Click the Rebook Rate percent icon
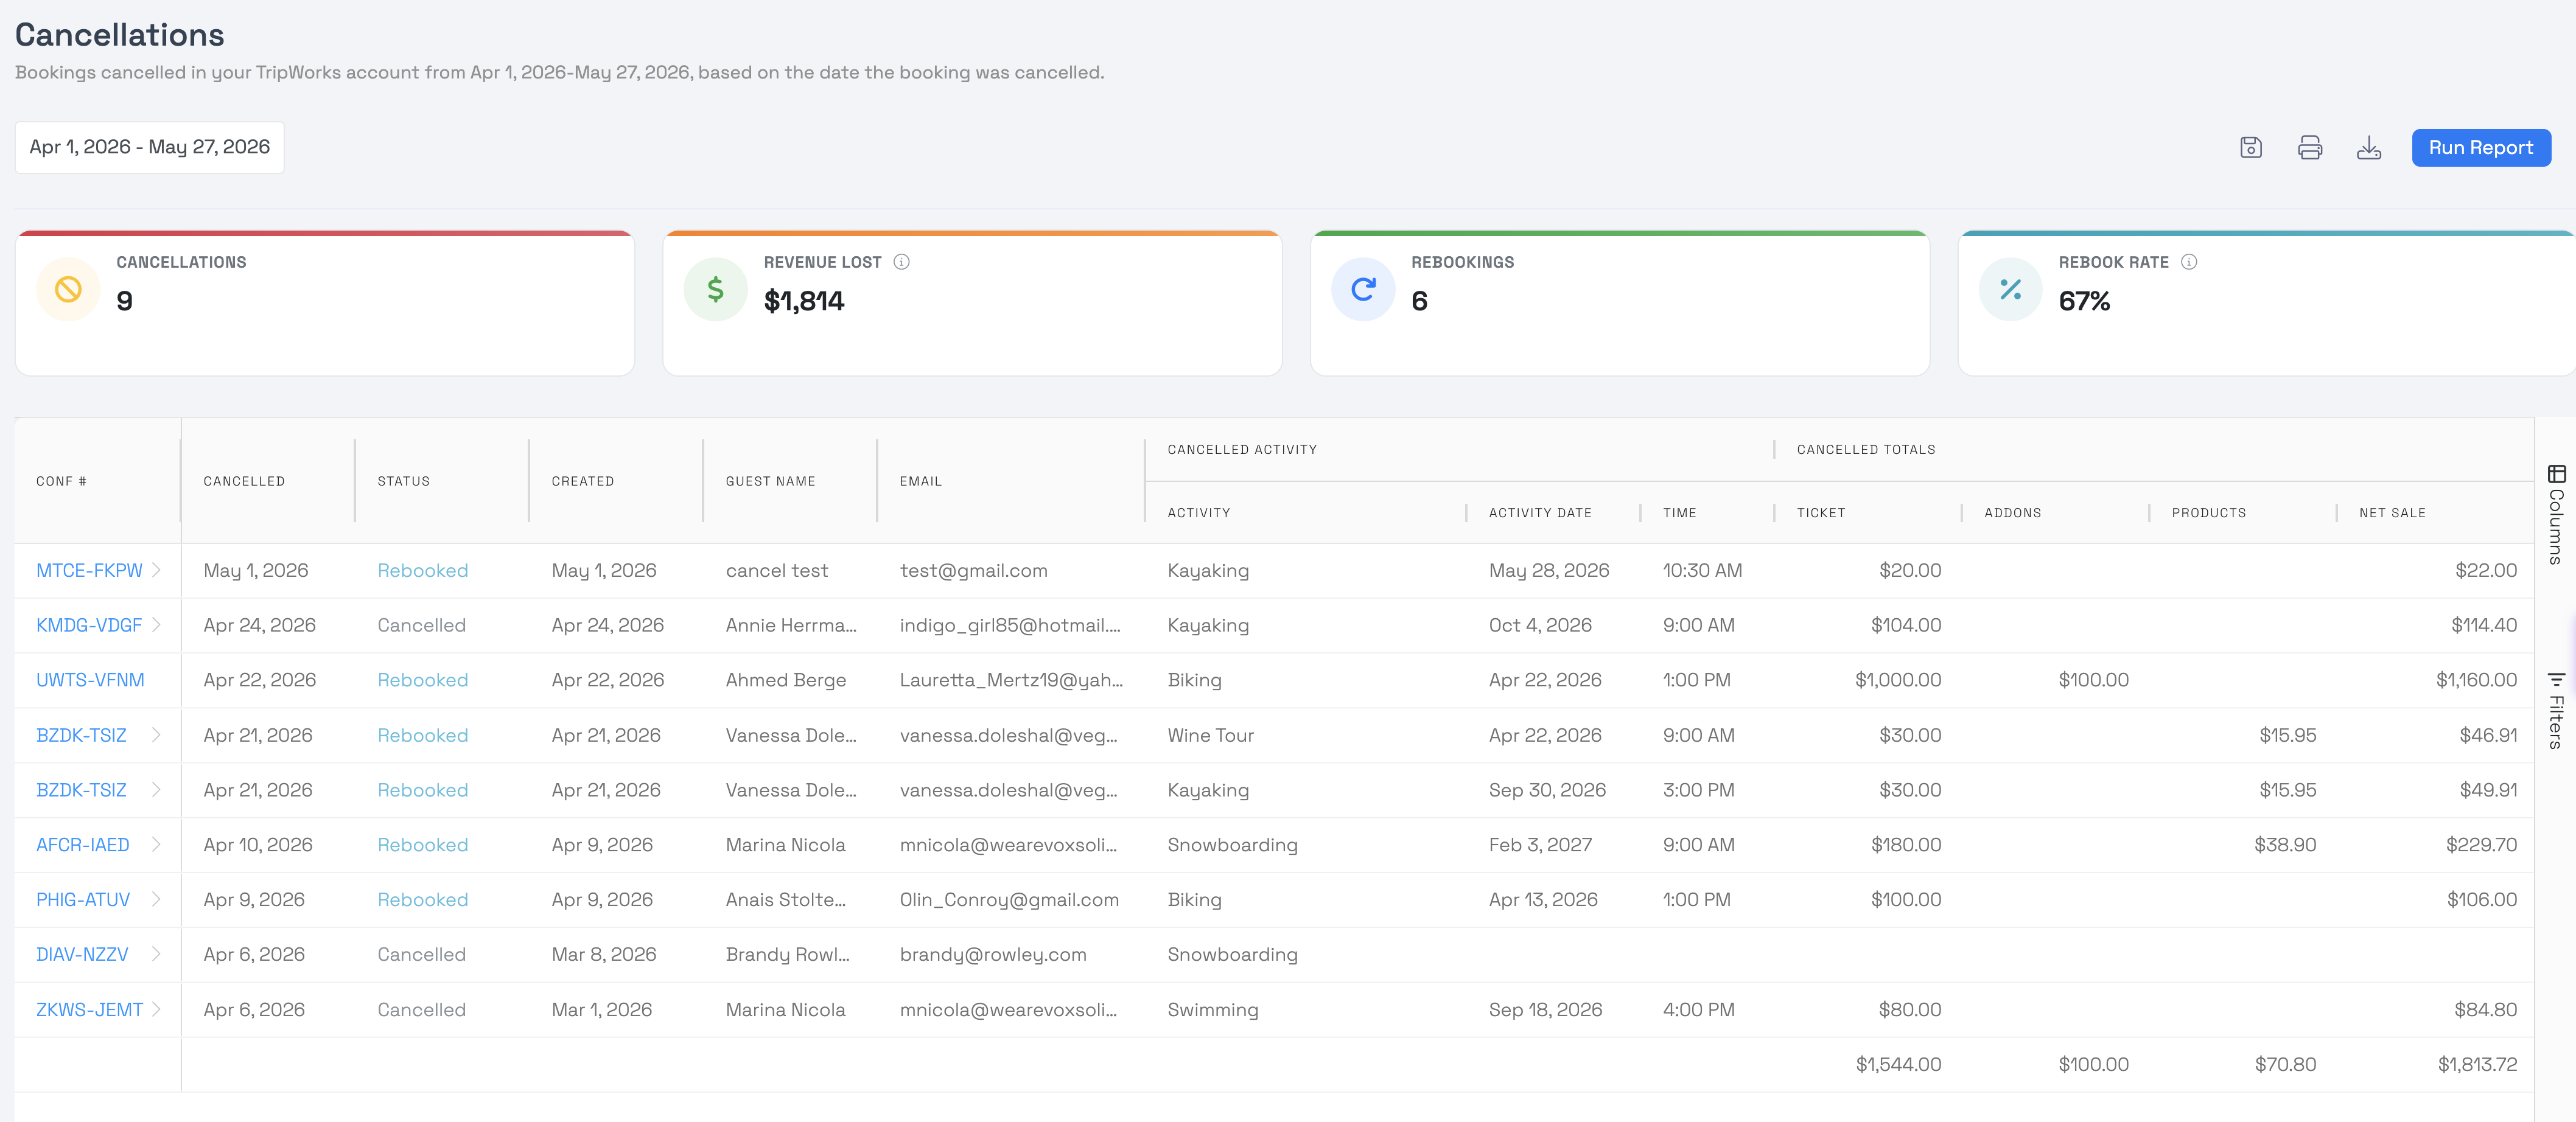Image resolution: width=2576 pixels, height=1122 pixels. (2010, 289)
